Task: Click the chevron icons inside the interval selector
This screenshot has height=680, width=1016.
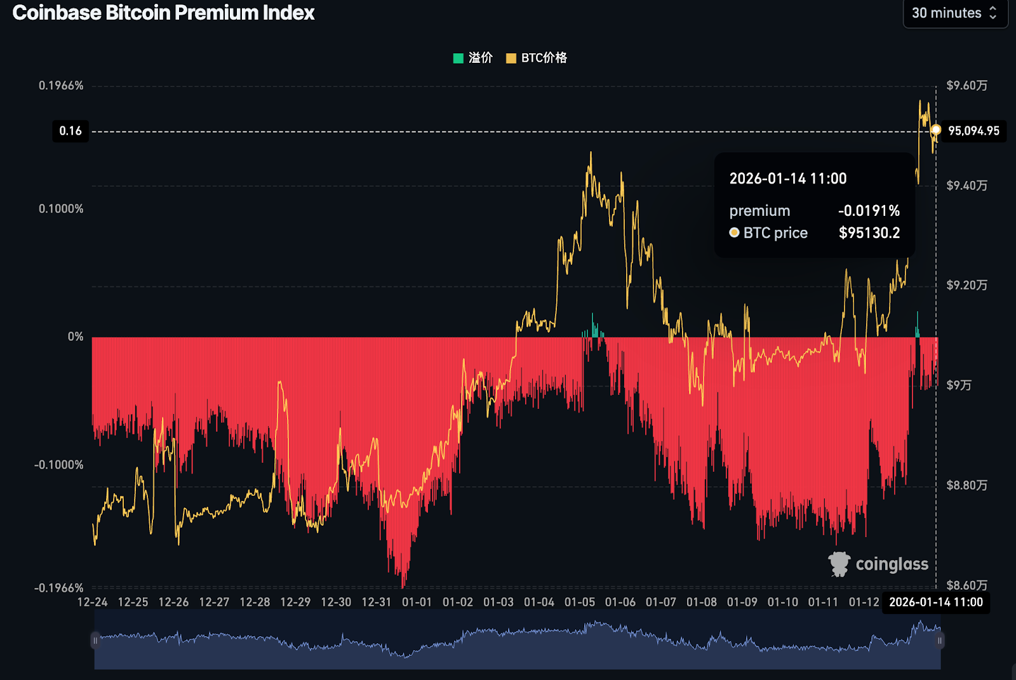Action: [993, 13]
